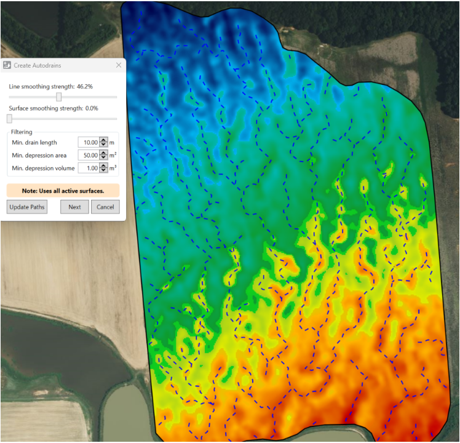Image resolution: width=460 pixels, height=443 pixels.
Task: Click the surface smoothing strength slider handle
Action: coord(10,119)
